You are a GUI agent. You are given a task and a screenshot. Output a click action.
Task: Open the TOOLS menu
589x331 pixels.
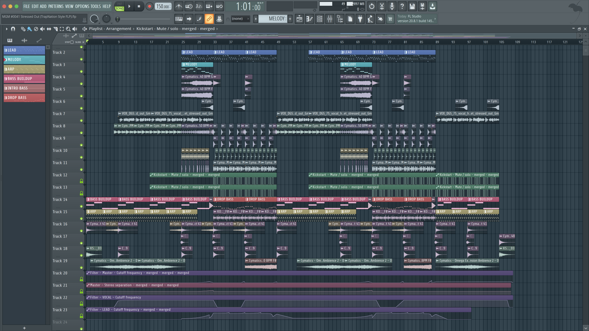point(96,6)
